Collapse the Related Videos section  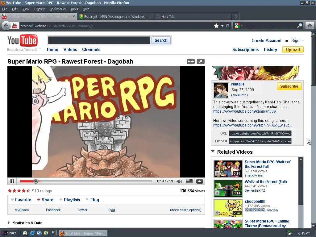tap(213, 152)
